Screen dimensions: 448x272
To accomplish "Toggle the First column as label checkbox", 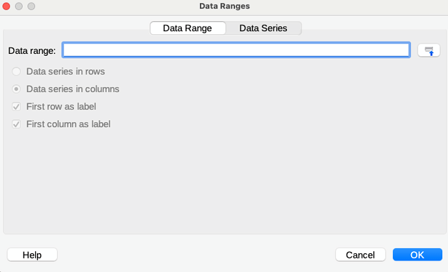I will click(x=17, y=124).
